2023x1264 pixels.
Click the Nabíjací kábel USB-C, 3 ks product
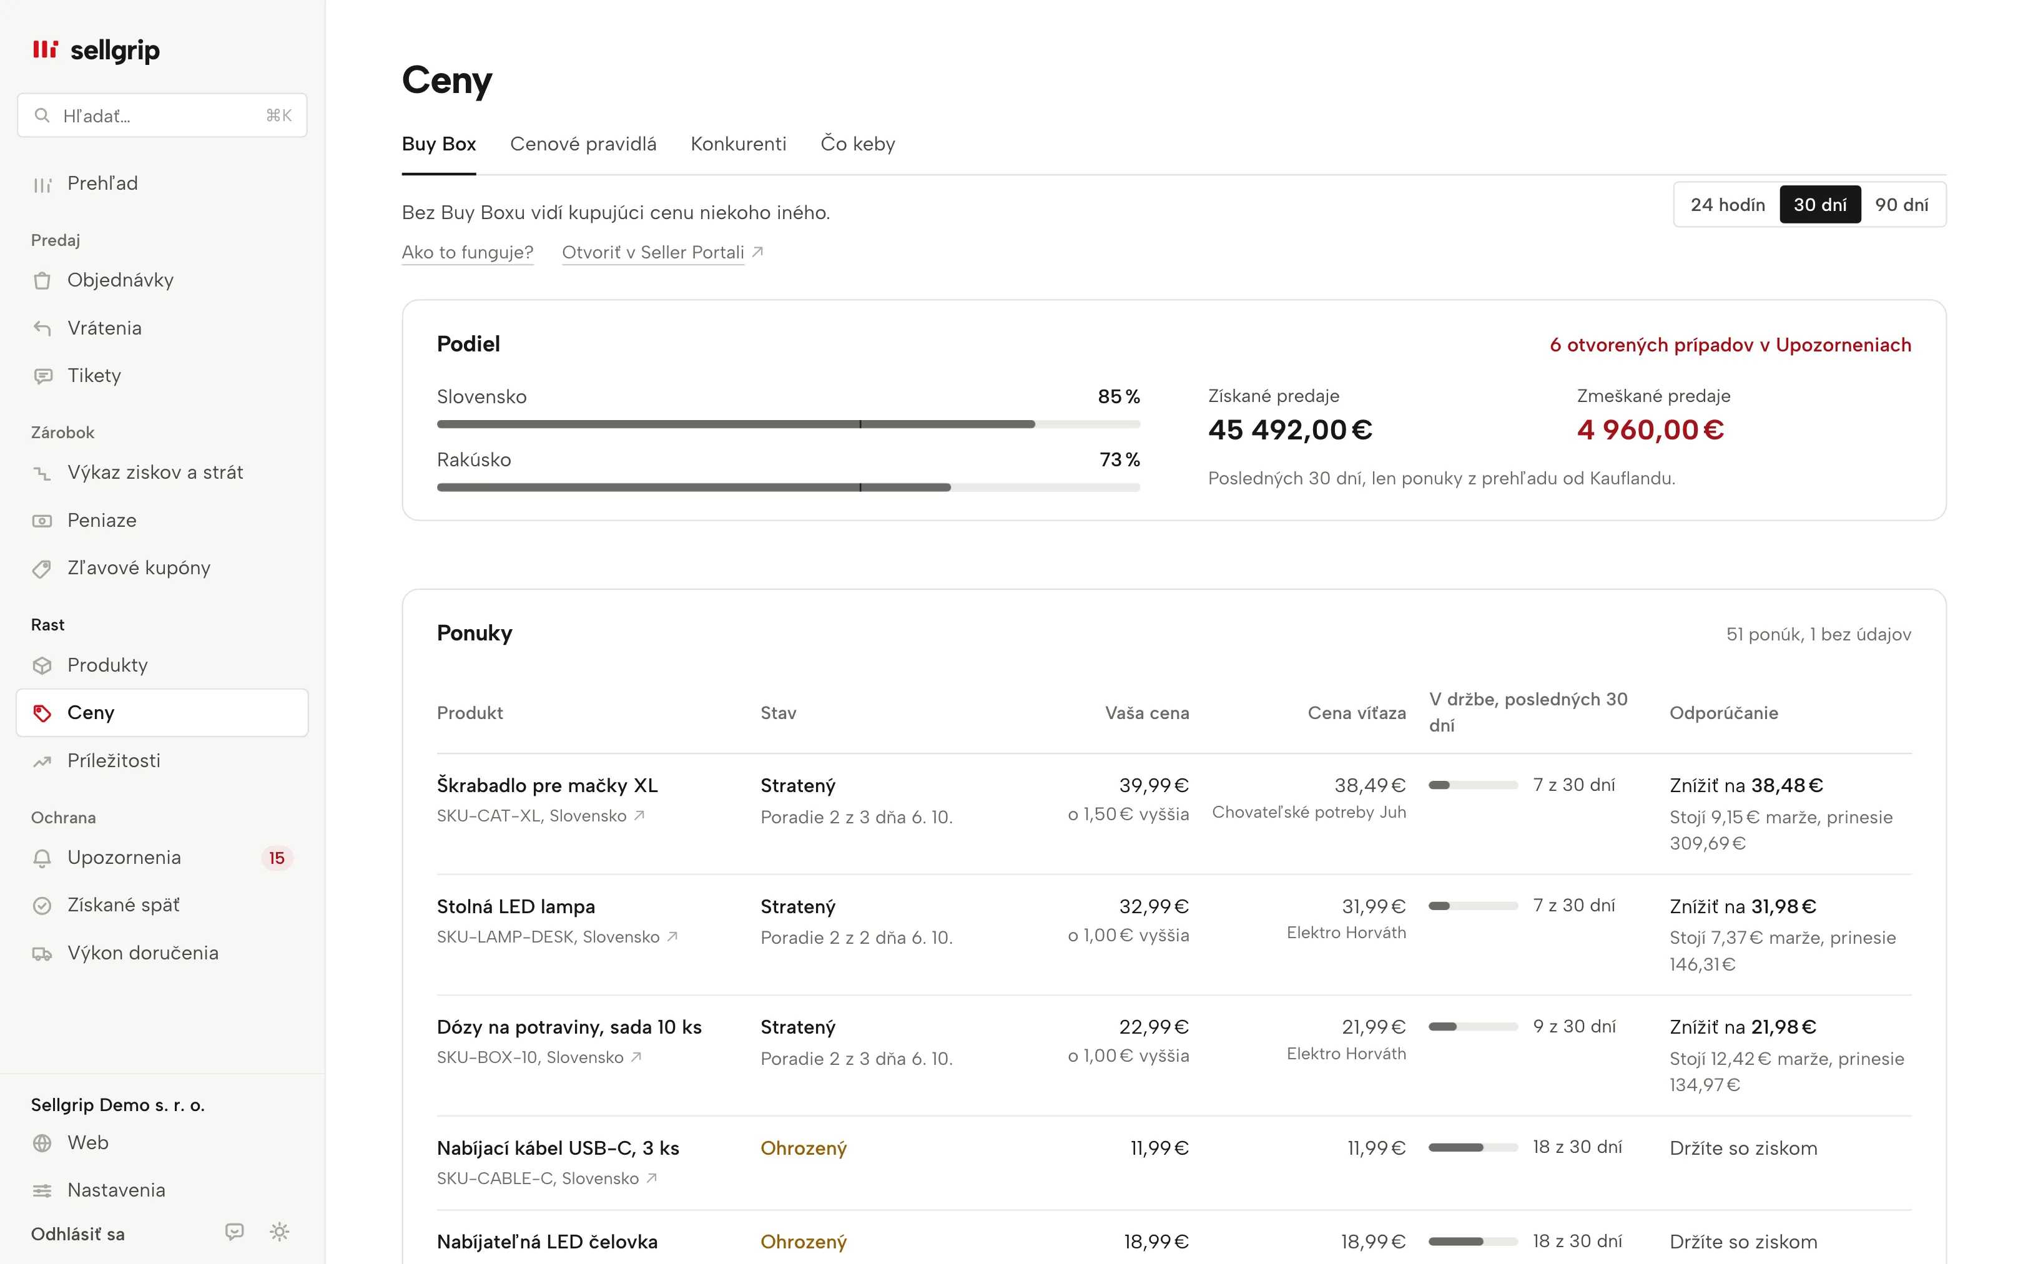coord(558,1149)
